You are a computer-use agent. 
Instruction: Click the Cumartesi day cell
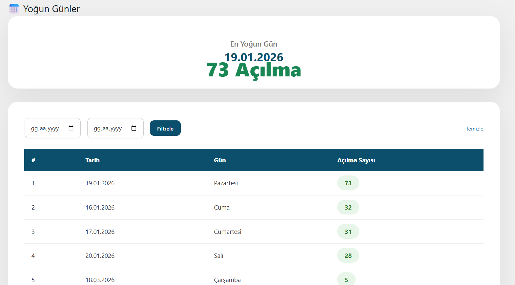tap(228, 232)
